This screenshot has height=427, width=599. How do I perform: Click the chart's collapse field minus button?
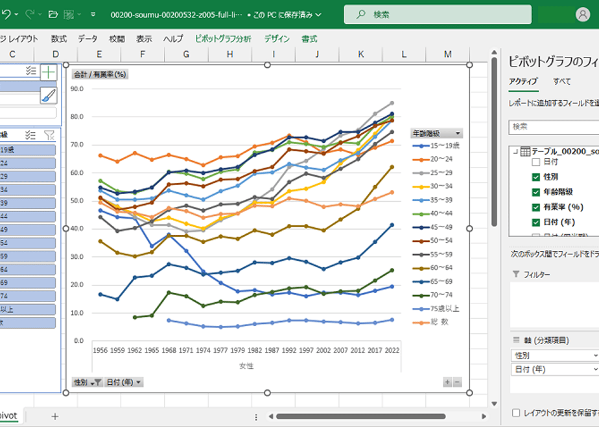(x=457, y=382)
